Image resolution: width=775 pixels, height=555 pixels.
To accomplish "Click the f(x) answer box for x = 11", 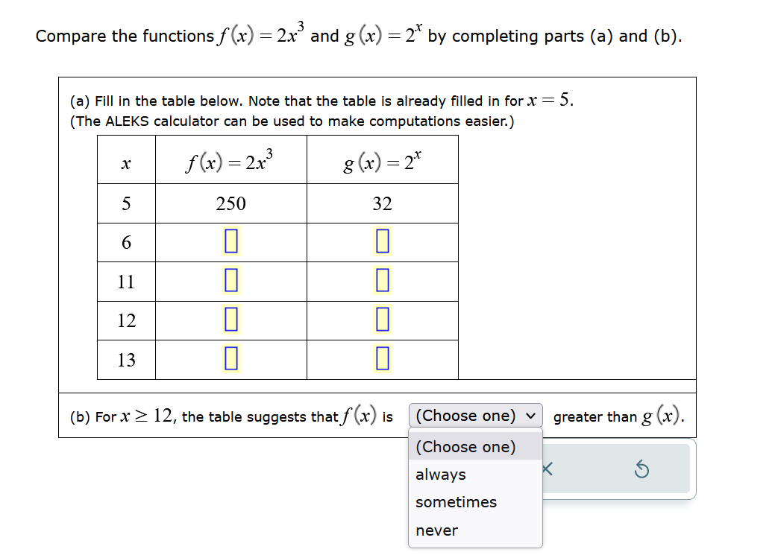I will 230,282.
